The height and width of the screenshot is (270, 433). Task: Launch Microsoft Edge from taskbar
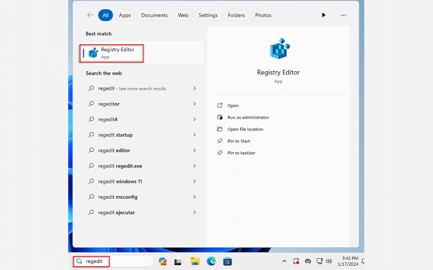point(211,261)
